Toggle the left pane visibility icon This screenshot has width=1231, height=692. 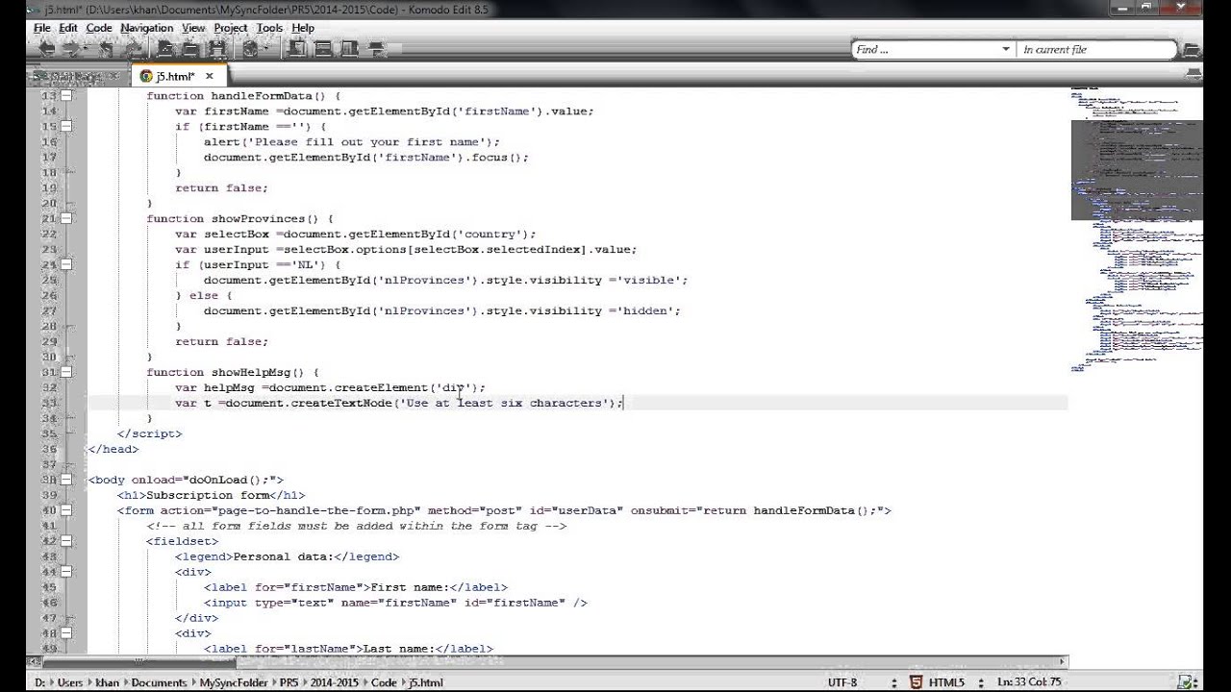(298, 49)
